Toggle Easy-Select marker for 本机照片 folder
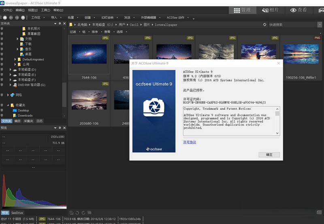The image size is (324, 224). point(2,28)
